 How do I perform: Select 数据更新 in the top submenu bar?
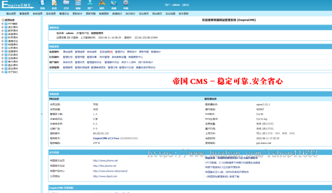104,14
